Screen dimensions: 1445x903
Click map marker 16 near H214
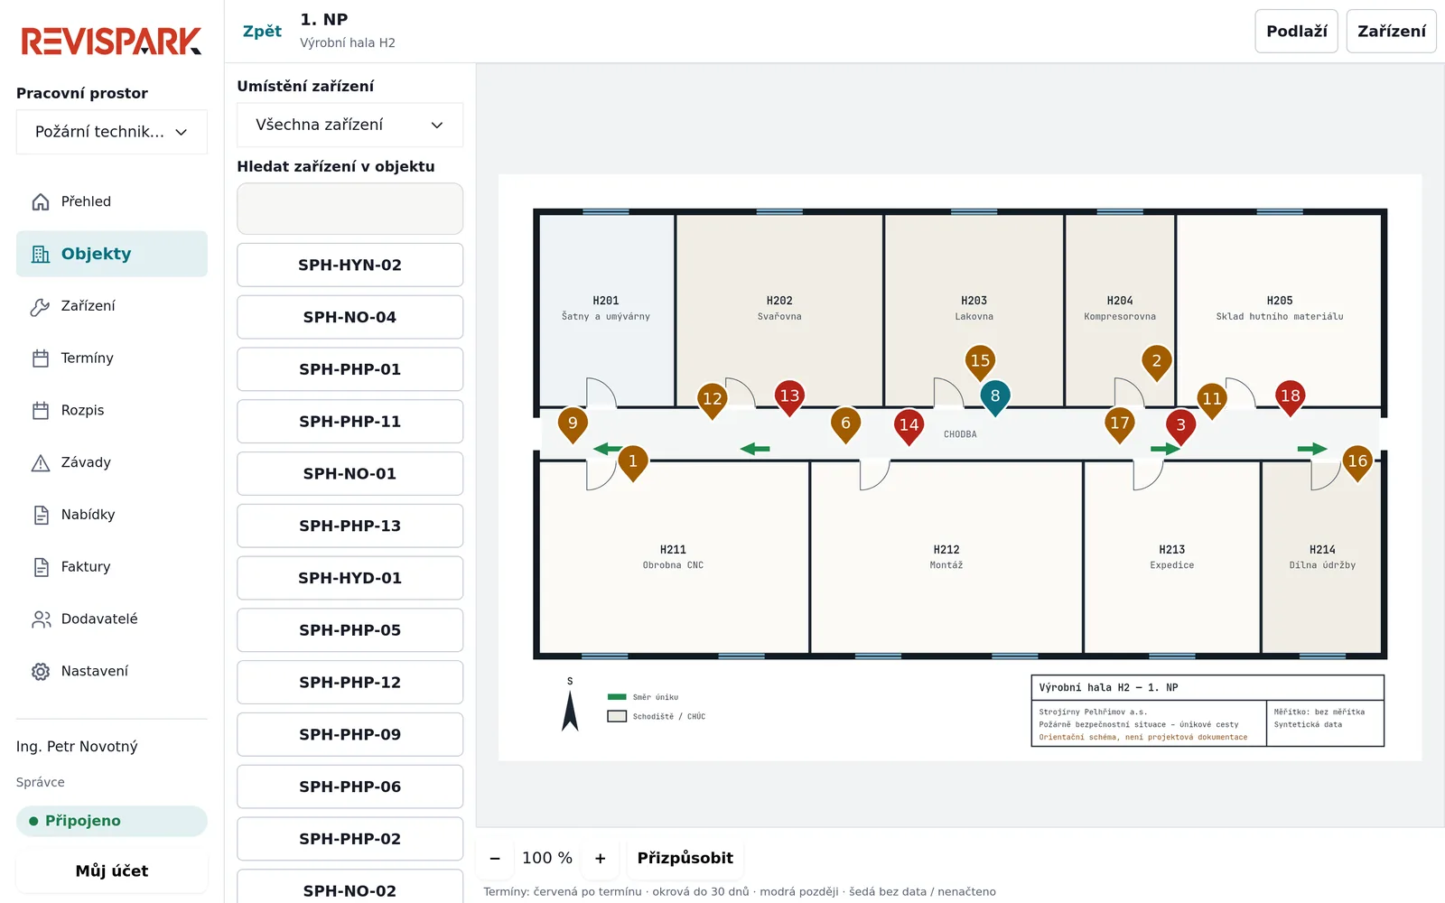click(1357, 463)
